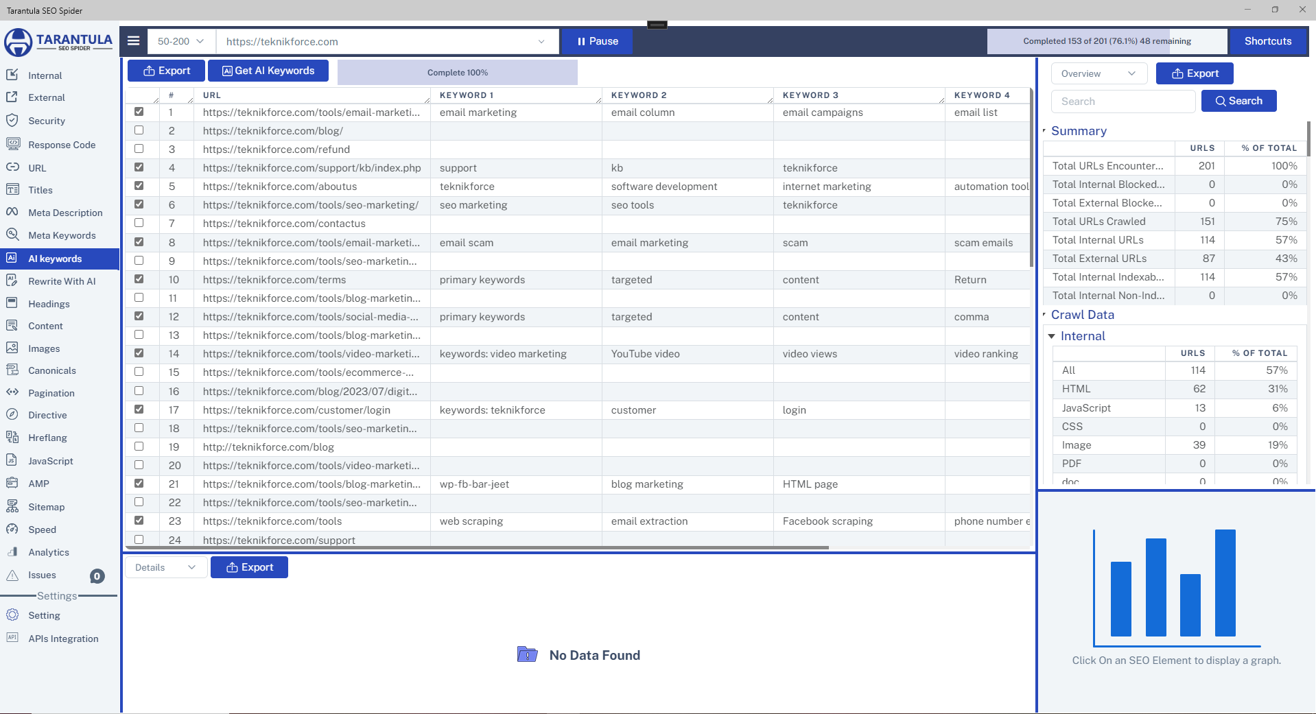Viewport: 1316px width, 714px height.
Task: Uncheck the checkbox for row 1
Action: click(139, 112)
